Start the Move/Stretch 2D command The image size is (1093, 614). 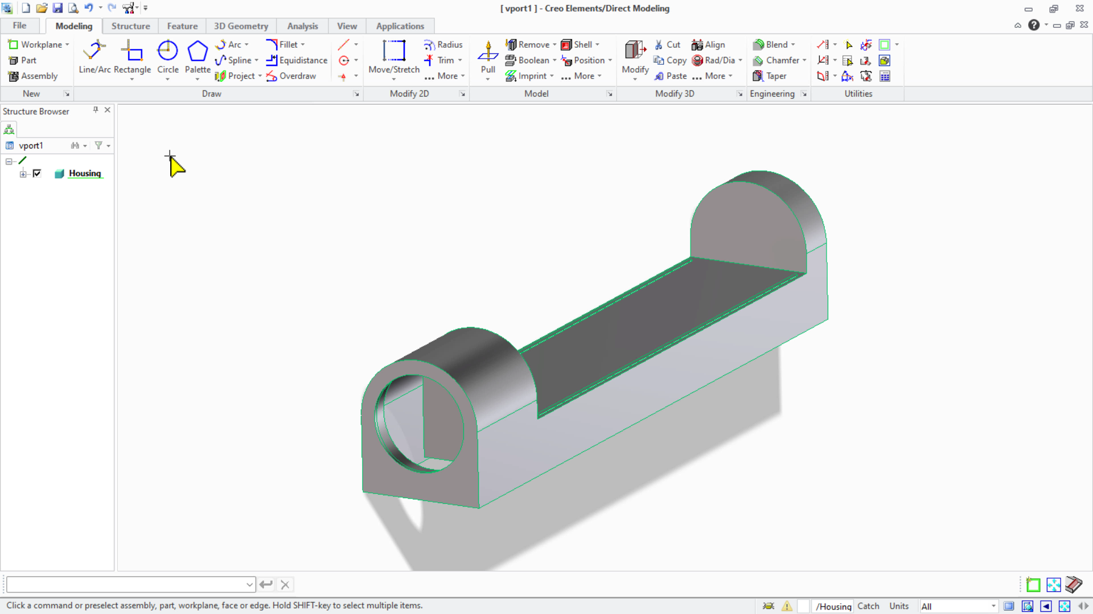point(394,57)
